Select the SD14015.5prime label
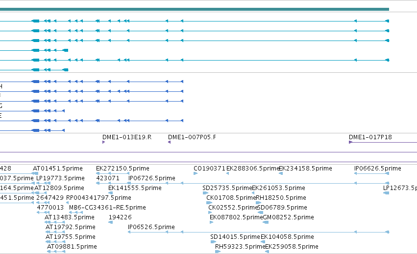Screen dimensions: 417x254 coord(235,237)
